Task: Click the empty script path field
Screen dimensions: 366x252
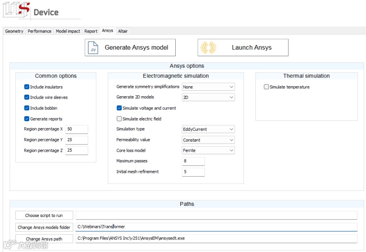Action: (x=216, y=215)
